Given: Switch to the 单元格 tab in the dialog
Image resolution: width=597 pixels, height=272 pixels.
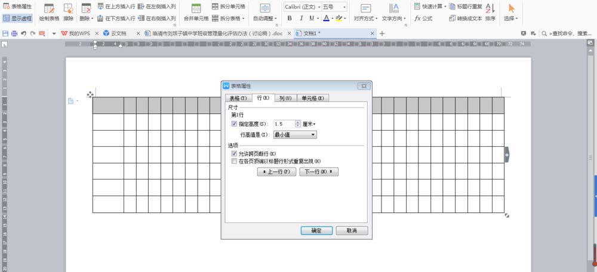Looking at the screenshot, I should pyautogui.click(x=312, y=98).
